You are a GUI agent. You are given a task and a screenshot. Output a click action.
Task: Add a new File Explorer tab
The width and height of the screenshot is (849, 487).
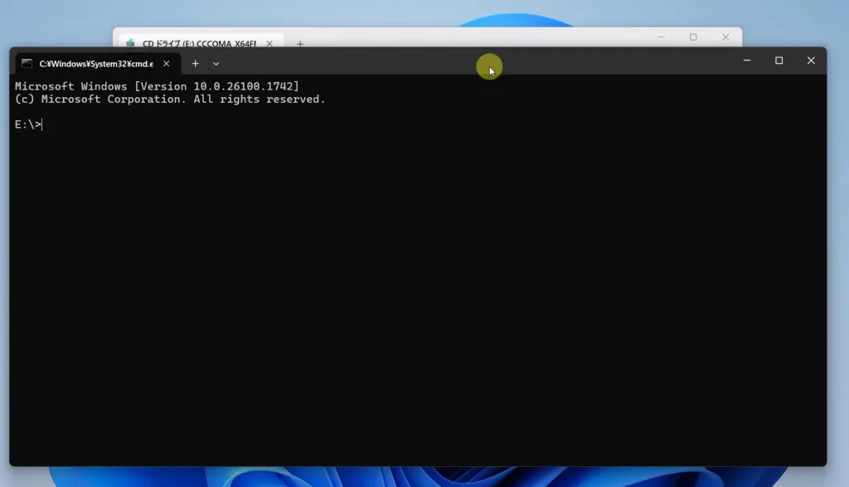coord(300,43)
